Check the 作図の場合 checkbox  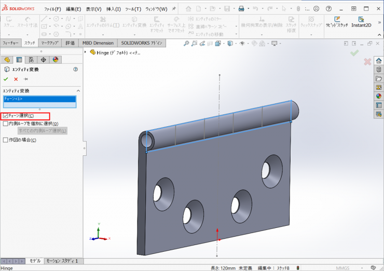6,140
